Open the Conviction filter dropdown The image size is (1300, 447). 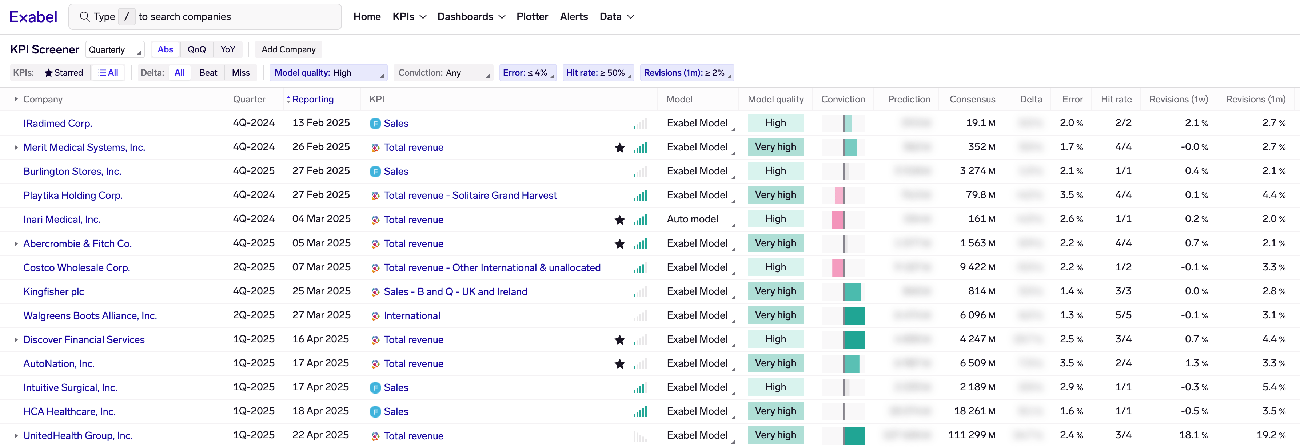pos(444,73)
